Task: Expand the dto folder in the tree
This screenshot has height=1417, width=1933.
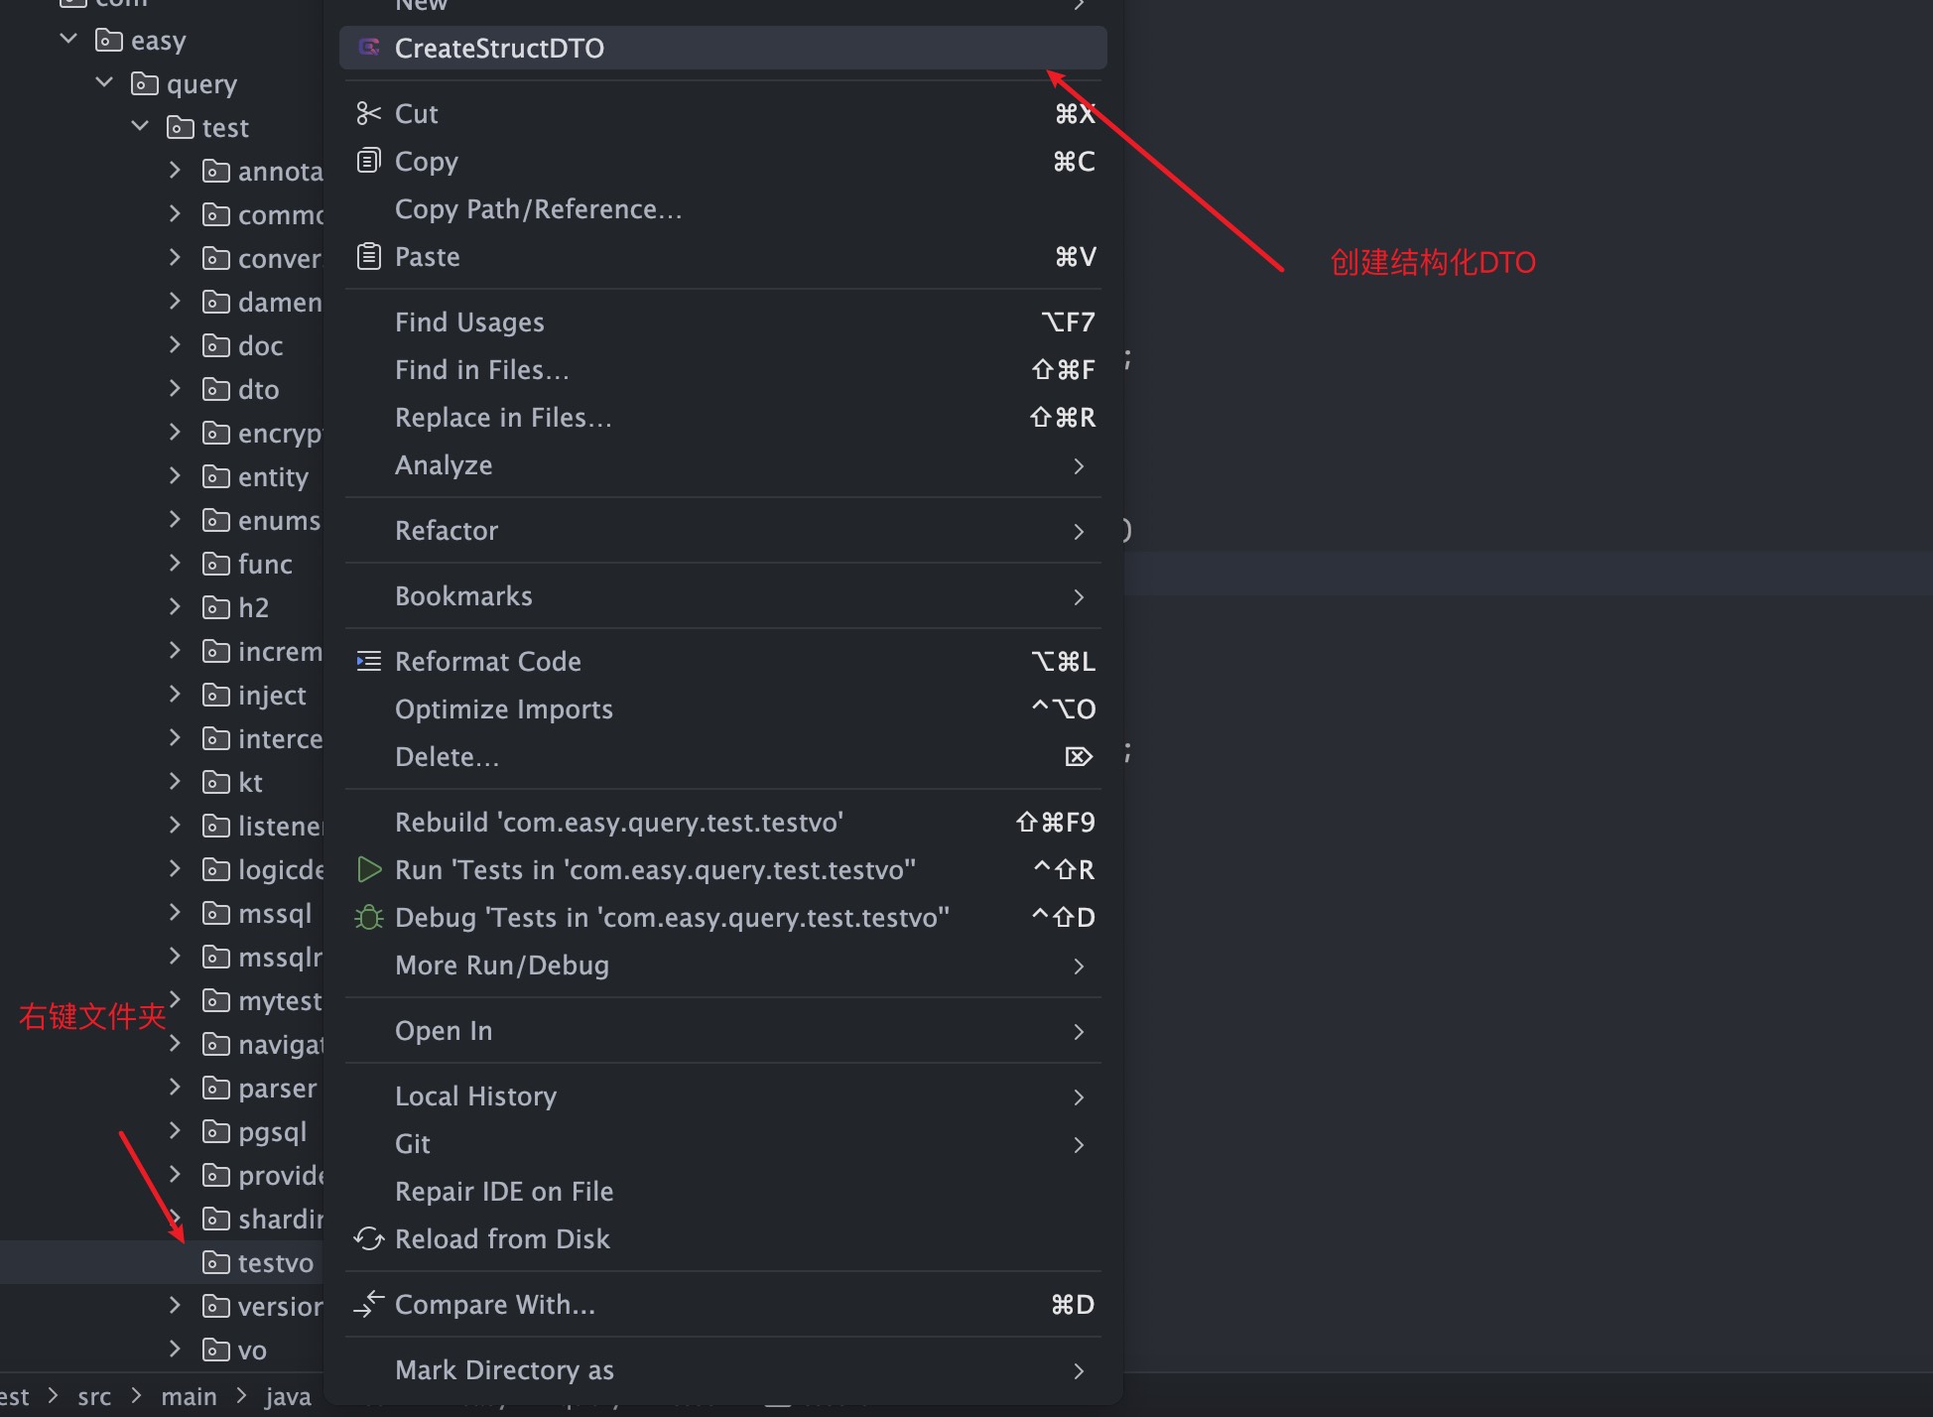Action: (175, 389)
